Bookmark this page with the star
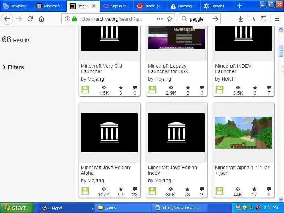This screenshot has width=284, height=213. point(170,19)
